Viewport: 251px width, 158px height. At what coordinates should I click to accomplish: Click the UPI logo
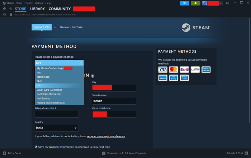[x=195, y=70]
